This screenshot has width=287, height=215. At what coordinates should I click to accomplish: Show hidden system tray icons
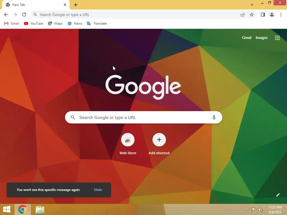tap(247, 210)
